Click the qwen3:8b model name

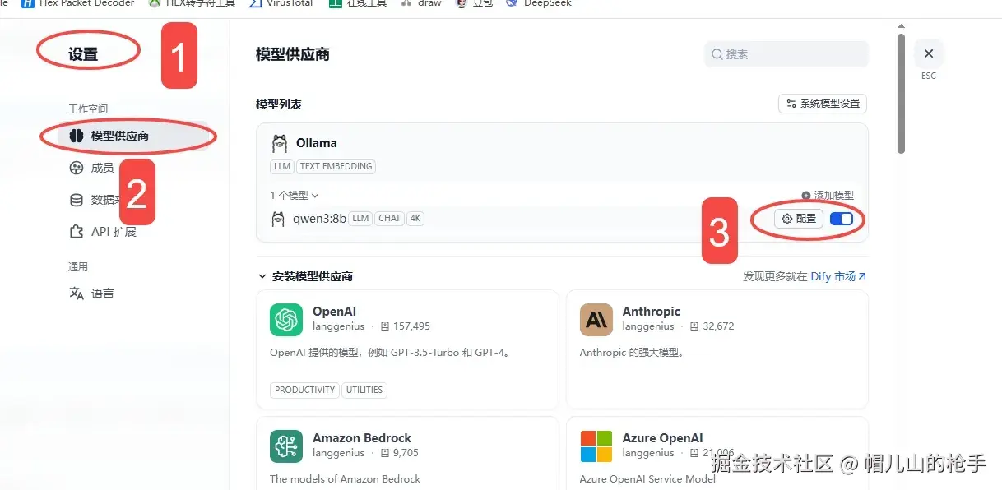tap(319, 219)
